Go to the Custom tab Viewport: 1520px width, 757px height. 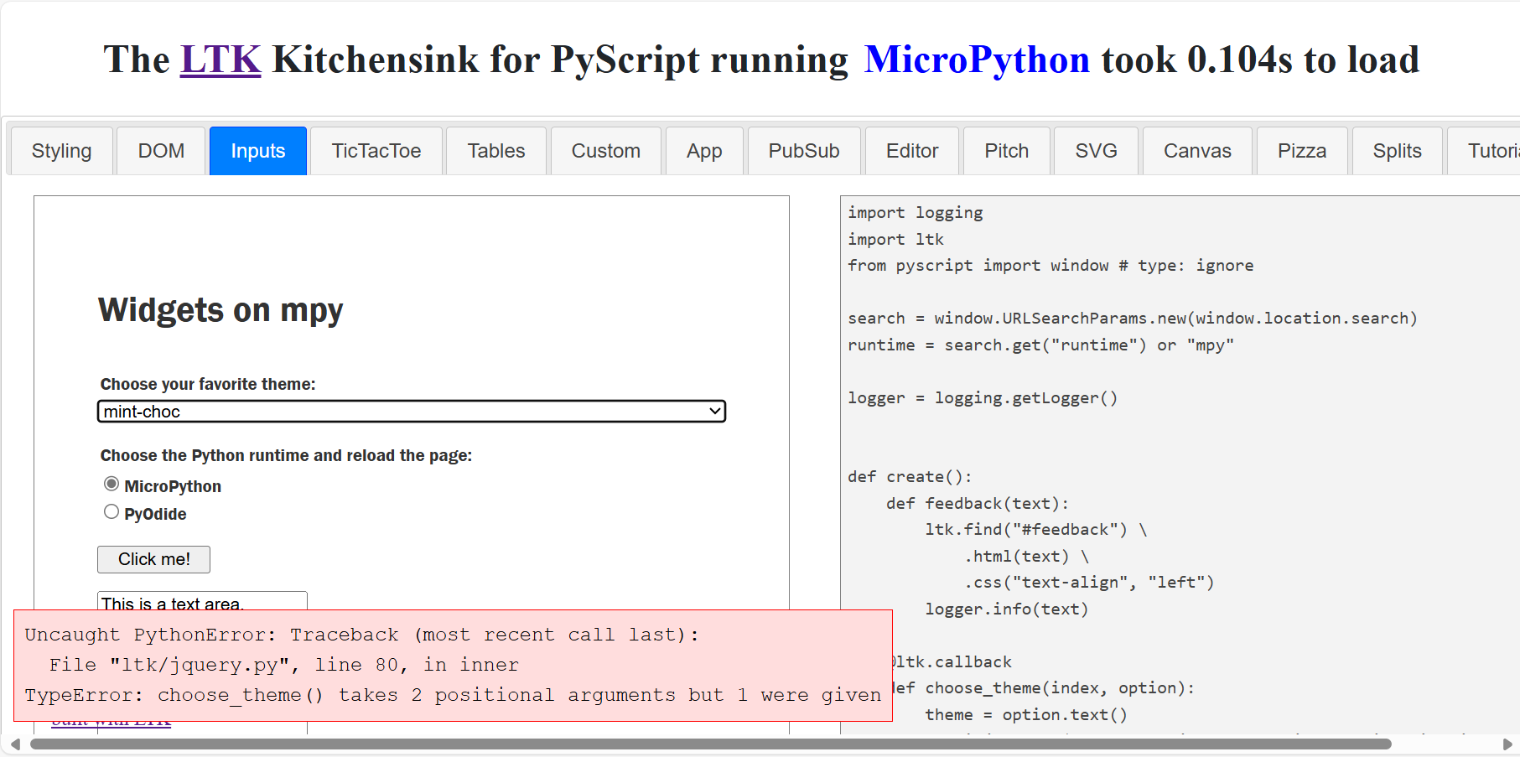pyautogui.click(x=605, y=151)
